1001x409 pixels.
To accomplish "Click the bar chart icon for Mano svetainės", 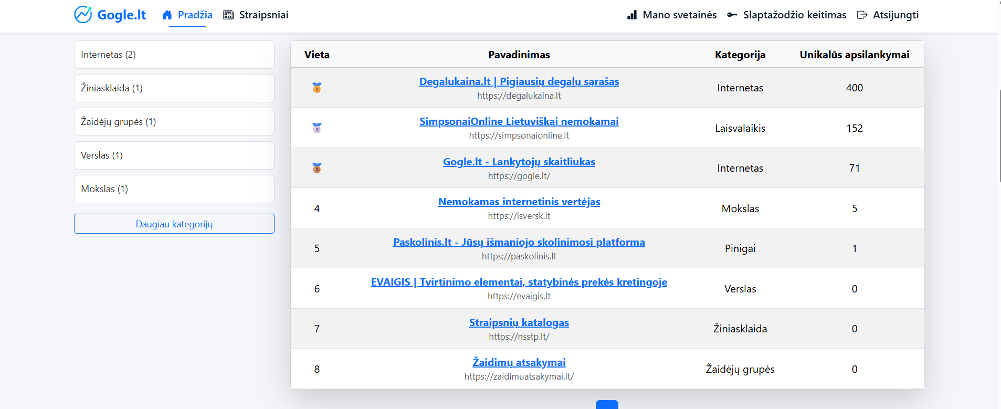I will pyautogui.click(x=632, y=15).
